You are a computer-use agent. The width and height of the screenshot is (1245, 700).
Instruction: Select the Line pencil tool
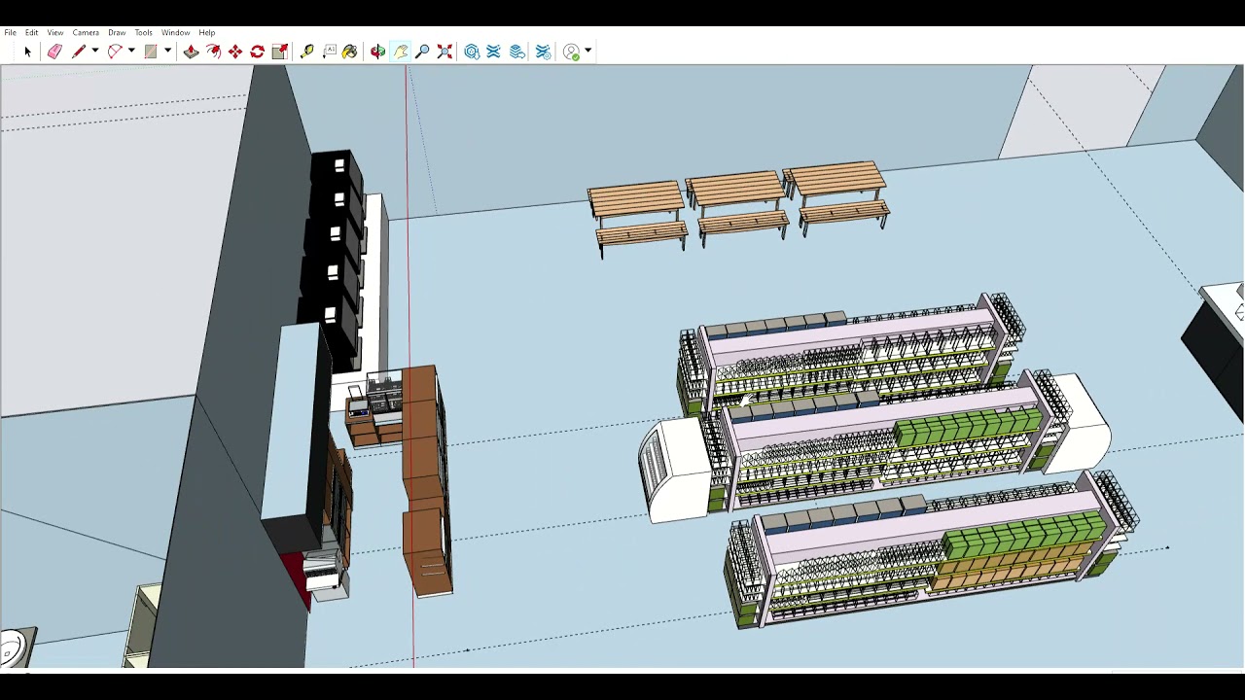[79, 52]
